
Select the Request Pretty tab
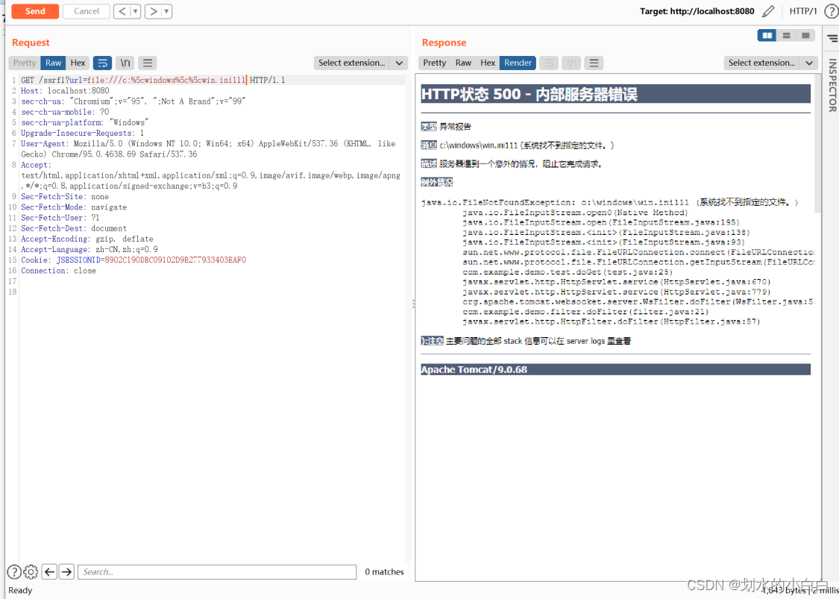point(25,63)
